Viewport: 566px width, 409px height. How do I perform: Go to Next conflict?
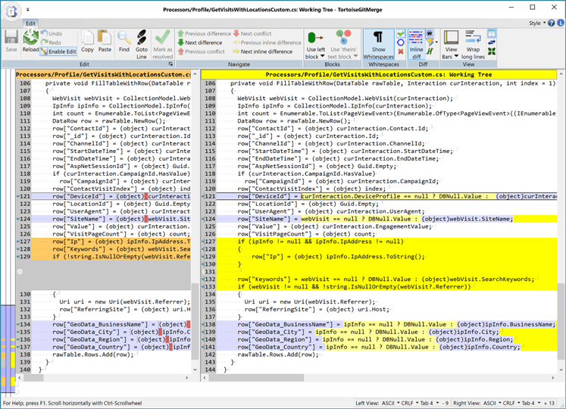click(252, 33)
